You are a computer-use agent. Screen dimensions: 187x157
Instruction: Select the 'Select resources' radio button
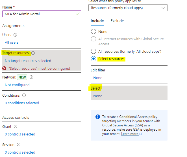93,59
